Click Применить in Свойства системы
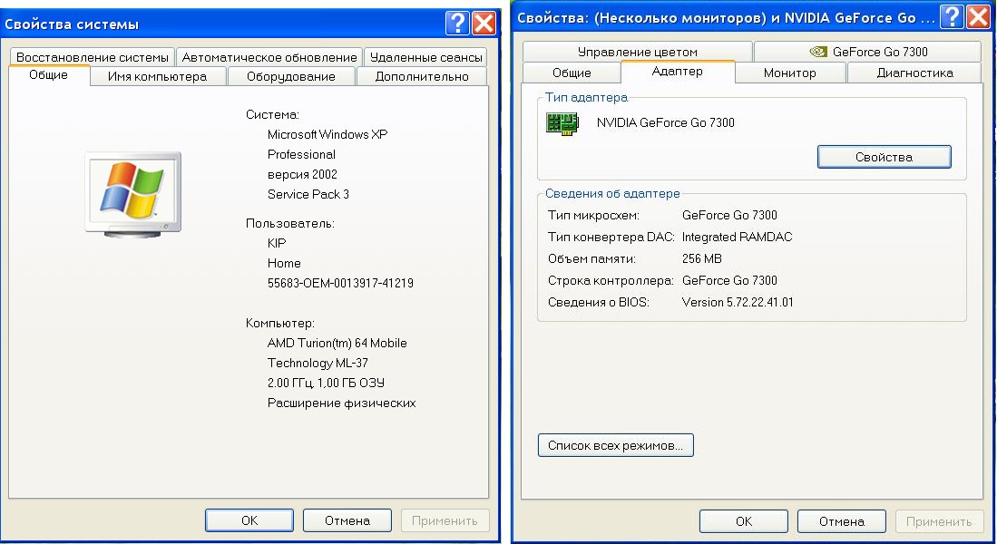 tap(445, 520)
